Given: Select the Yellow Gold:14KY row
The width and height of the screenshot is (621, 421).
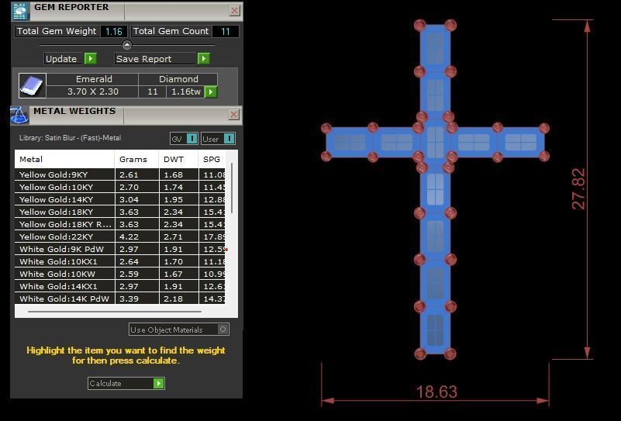Looking at the screenshot, I should (x=120, y=199).
